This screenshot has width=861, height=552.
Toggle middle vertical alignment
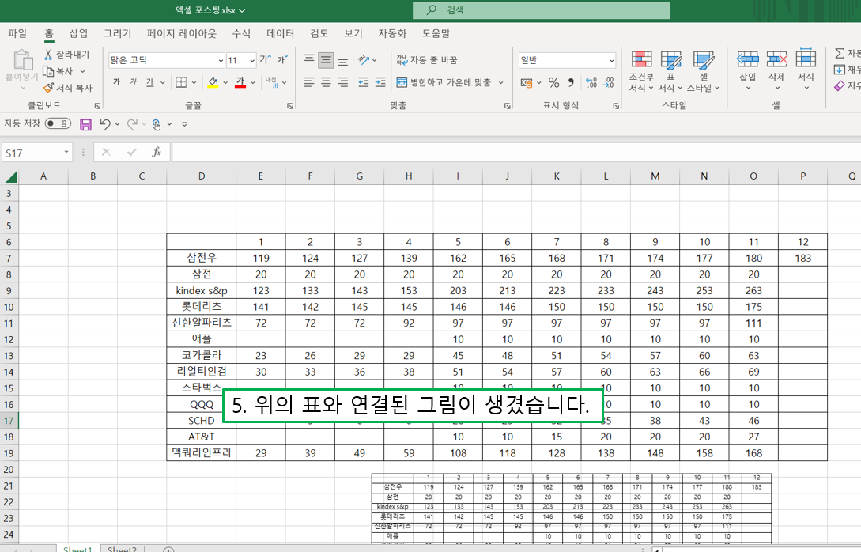point(326,59)
